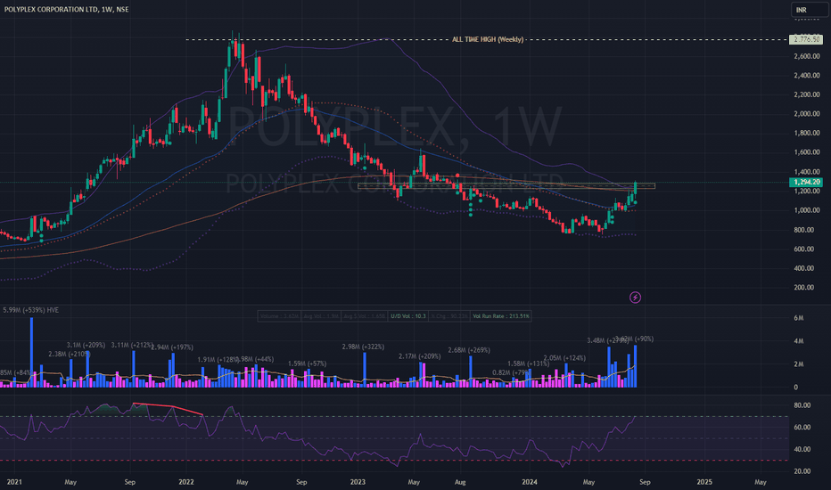Select the ALL TIME HIGH (Weekly) label
The width and height of the screenshot is (831, 490).
coord(488,39)
